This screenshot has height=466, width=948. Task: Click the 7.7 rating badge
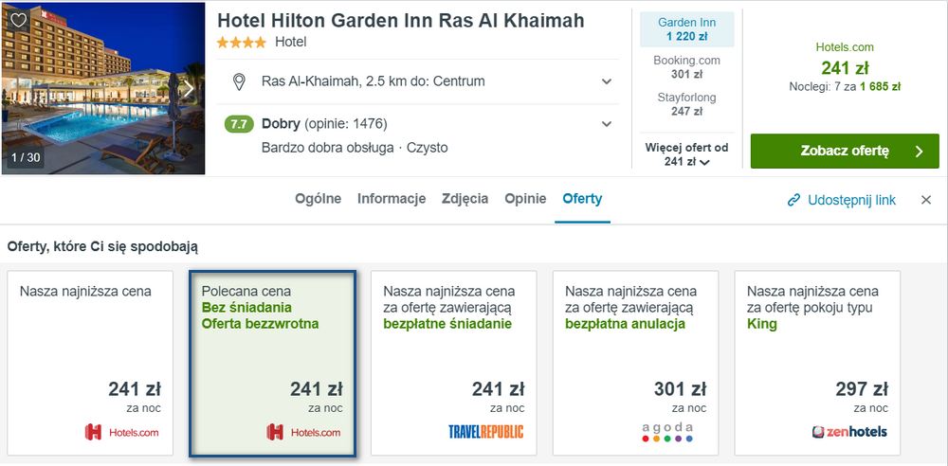click(239, 124)
